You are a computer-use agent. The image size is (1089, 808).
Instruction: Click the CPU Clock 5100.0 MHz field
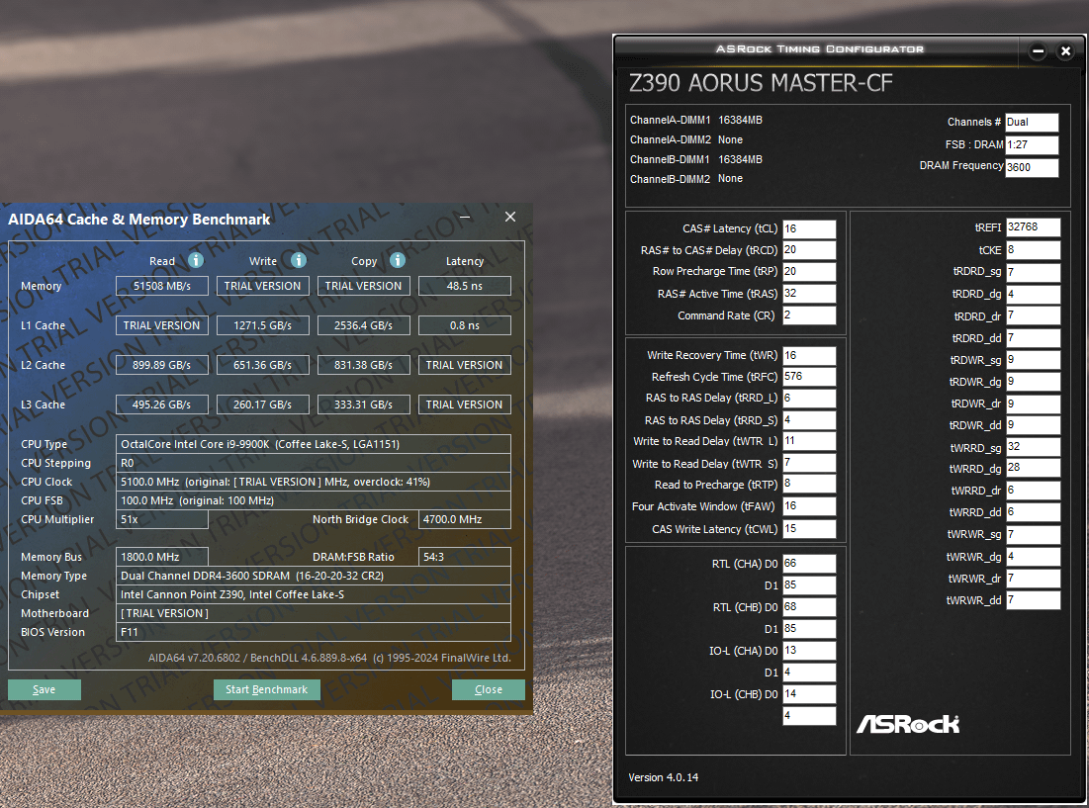click(314, 482)
